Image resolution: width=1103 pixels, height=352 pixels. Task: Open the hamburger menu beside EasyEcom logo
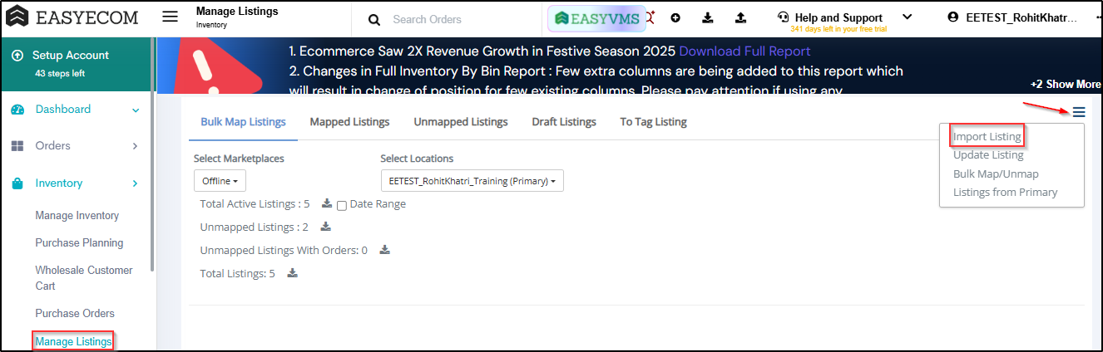click(170, 17)
